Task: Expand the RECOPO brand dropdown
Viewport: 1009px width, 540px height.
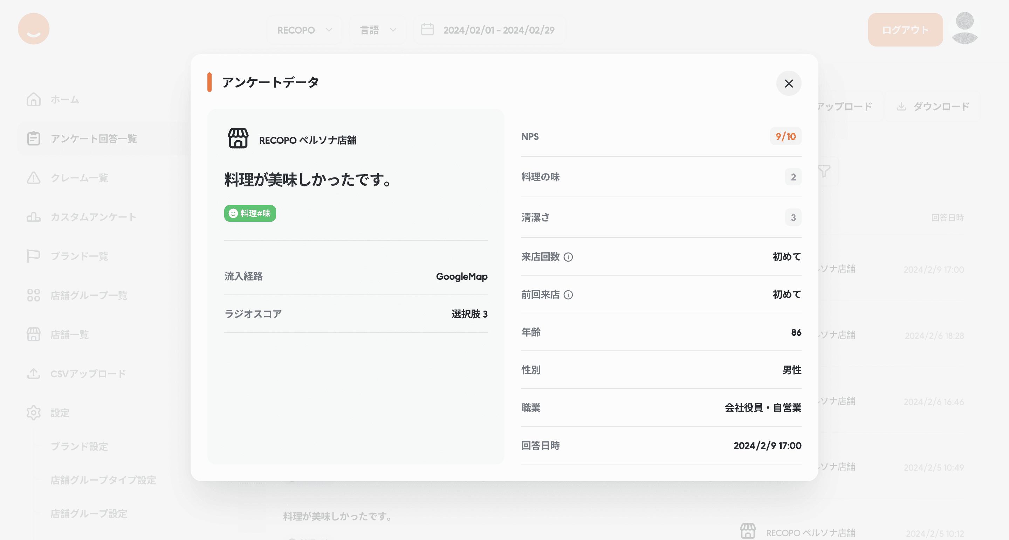Action: click(304, 30)
